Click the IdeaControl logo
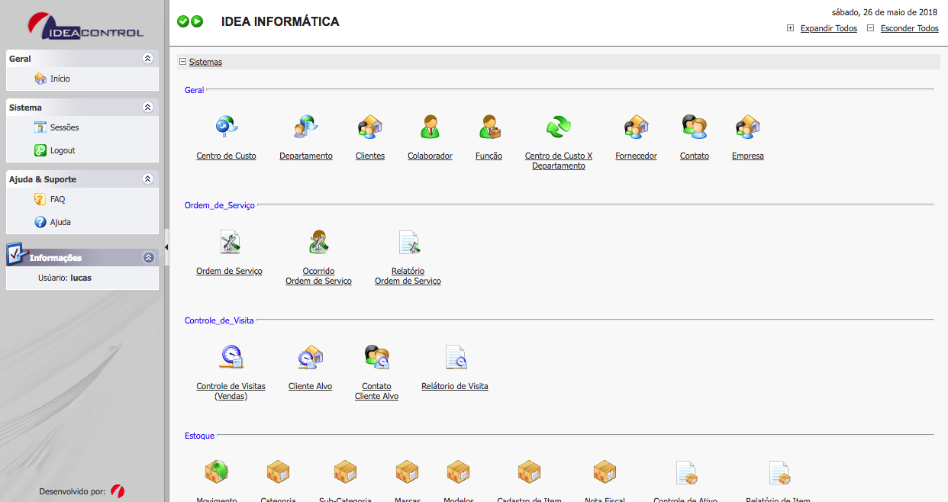 pyautogui.click(x=85, y=27)
